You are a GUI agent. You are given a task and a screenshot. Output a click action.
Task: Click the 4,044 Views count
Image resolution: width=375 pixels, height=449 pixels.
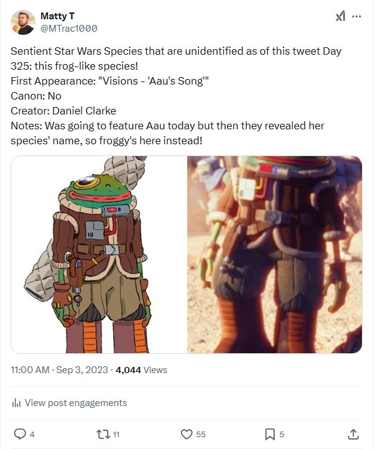tap(142, 369)
